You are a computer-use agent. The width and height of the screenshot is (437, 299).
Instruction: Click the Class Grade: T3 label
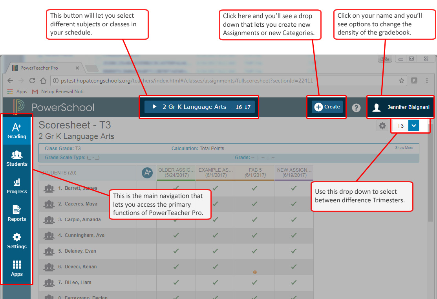[x=63, y=149]
